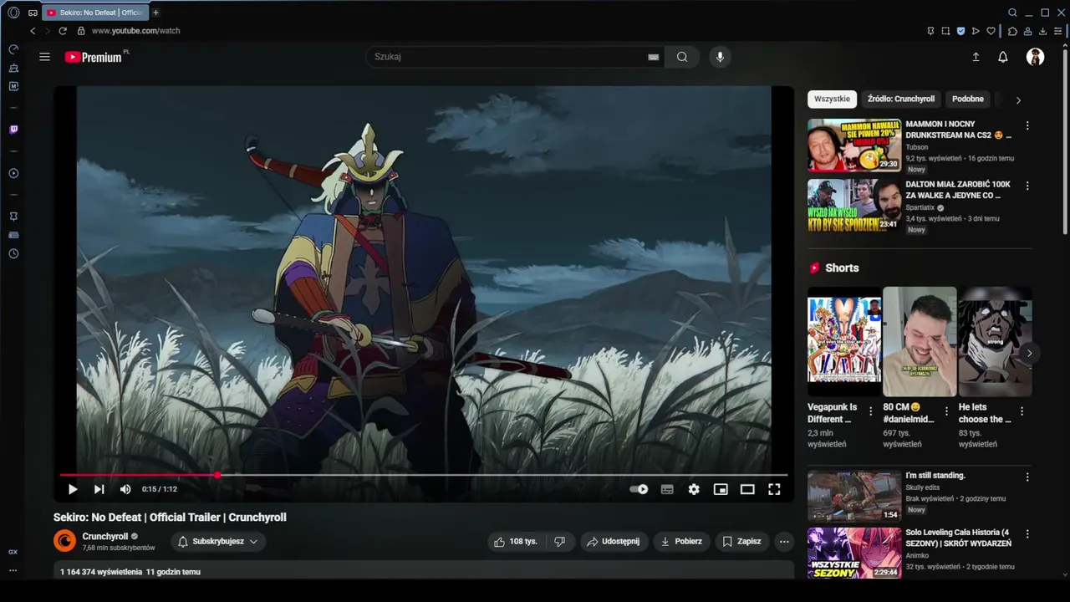Image resolution: width=1070 pixels, height=602 pixels.
Task: Click the Zapisz save button
Action: (741, 541)
